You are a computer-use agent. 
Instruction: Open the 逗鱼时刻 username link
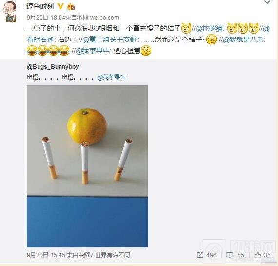tap(40, 6)
